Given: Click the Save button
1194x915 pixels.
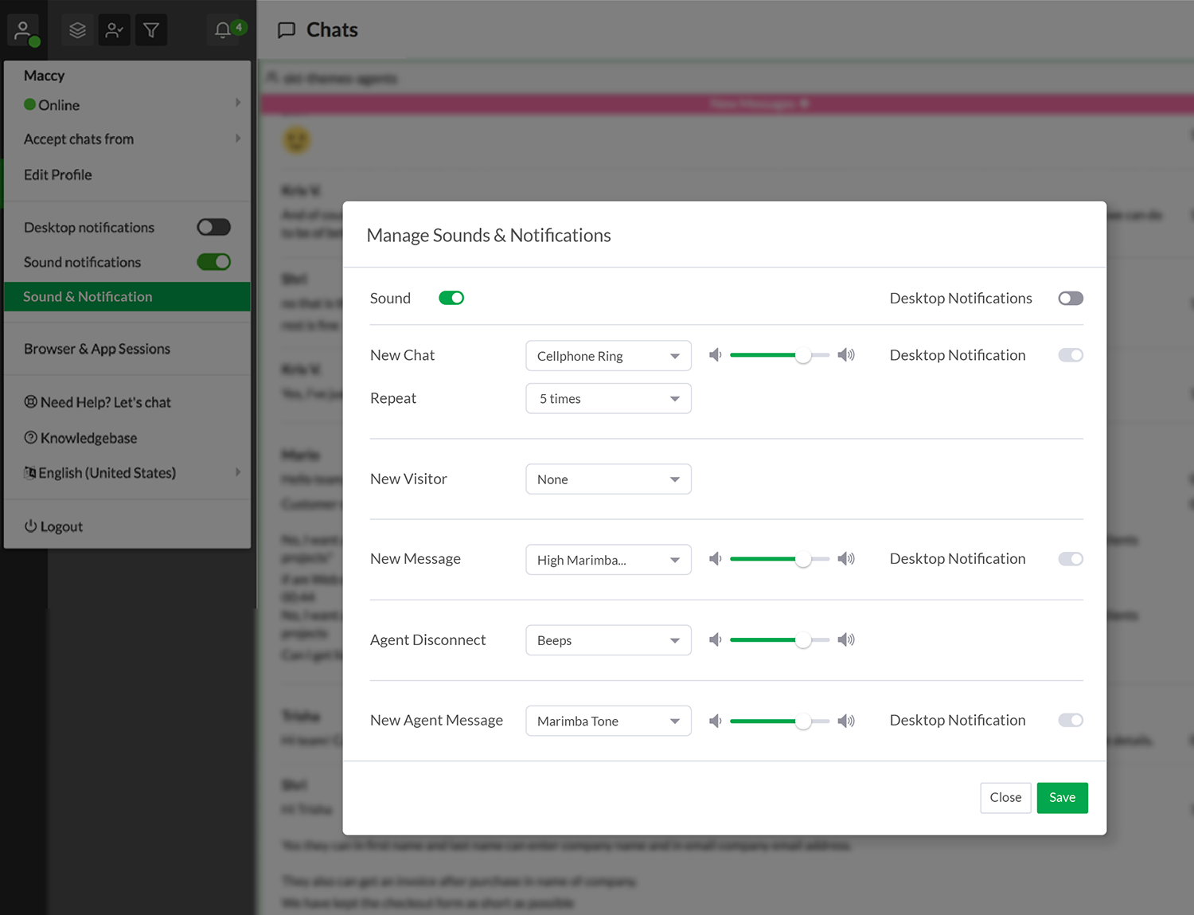Looking at the screenshot, I should point(1062,797).
